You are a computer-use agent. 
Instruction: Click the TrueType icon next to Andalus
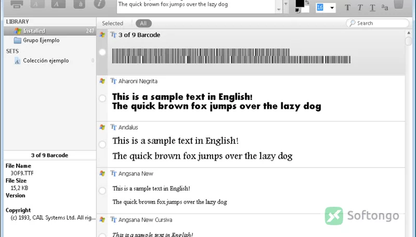[113, 127]
